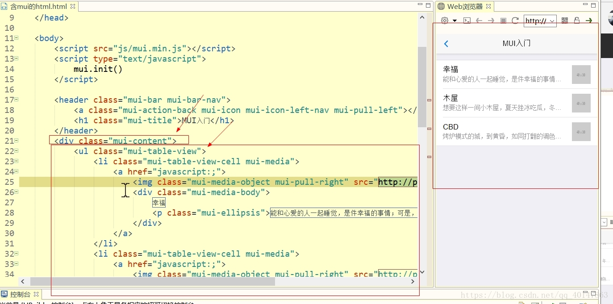Minimize the code editor panel

420,5
